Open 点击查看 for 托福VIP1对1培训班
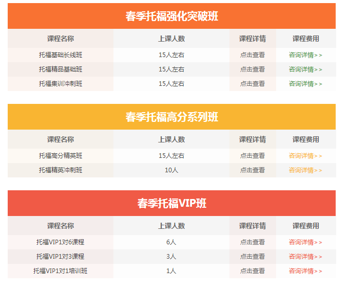 (x=253, y=271)
